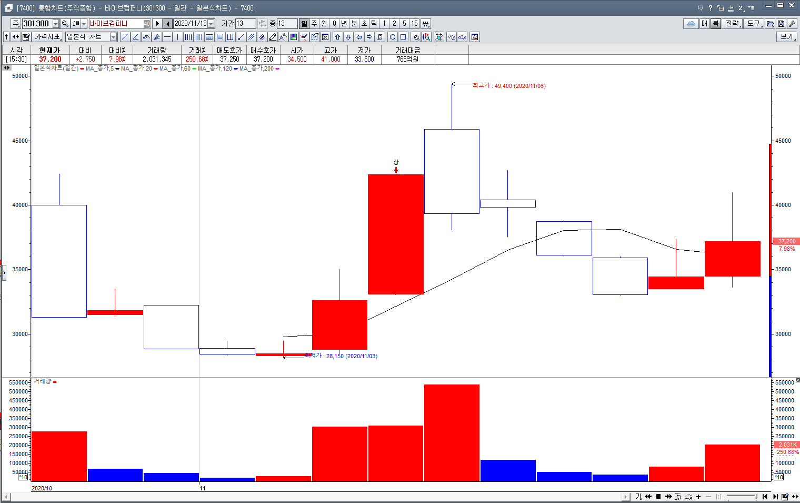
Task: Select the vertical line drawing tool
Action: coord(178,37)
